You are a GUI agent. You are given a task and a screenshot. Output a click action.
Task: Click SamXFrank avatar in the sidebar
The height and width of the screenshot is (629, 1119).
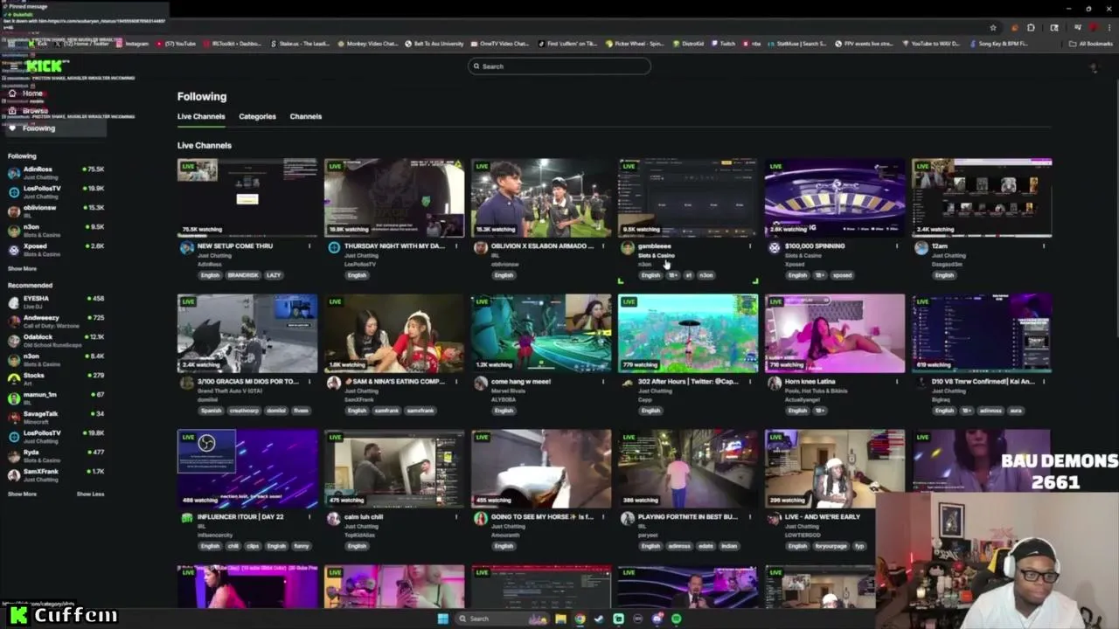(x=14, y=475)
